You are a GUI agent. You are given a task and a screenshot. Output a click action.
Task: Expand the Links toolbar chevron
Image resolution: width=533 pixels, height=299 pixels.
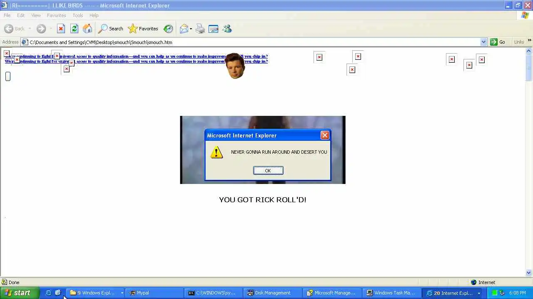click(x=529, y=40)
